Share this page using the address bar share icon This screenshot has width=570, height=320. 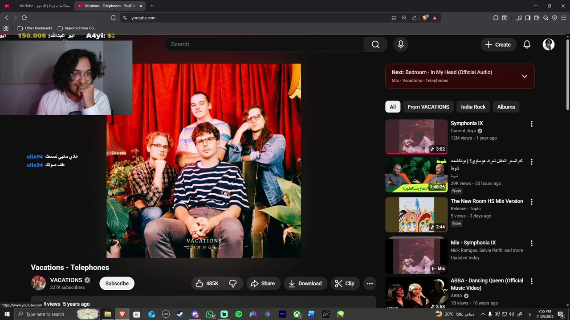coord(414,18)
